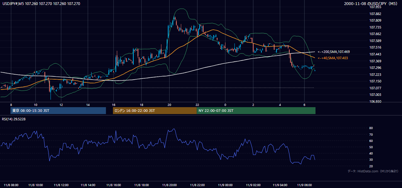Click price axis label 107.516

[x=375, y=47]
